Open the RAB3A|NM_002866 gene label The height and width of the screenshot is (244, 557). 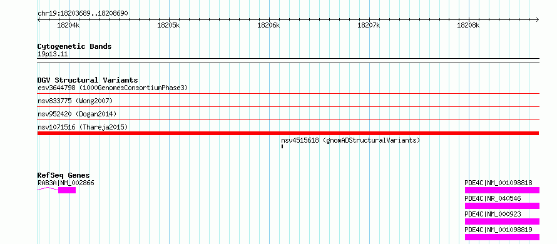(66, 183)
